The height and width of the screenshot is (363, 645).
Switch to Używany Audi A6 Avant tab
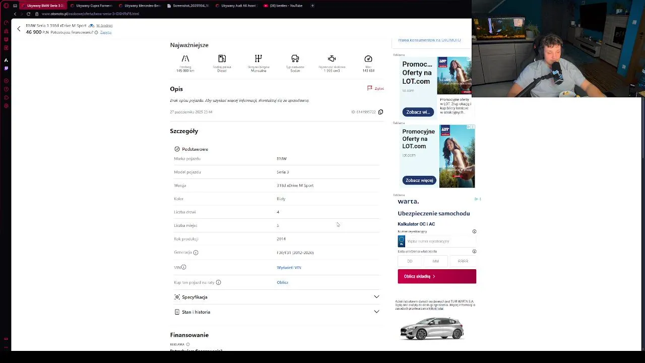click(236, 6)
